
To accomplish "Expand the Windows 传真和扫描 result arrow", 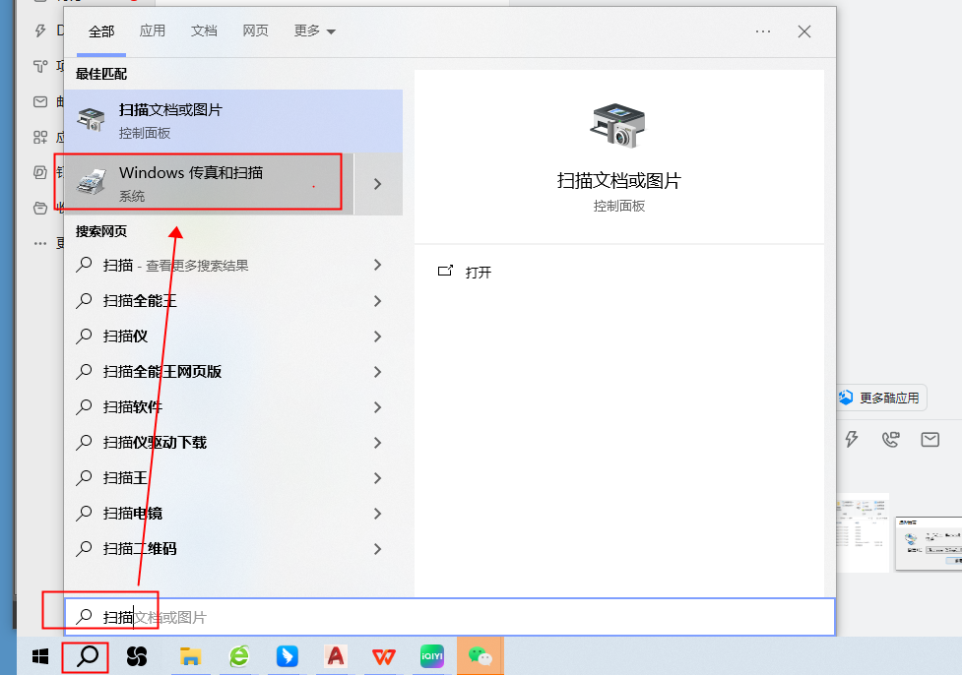I will 377,184.
